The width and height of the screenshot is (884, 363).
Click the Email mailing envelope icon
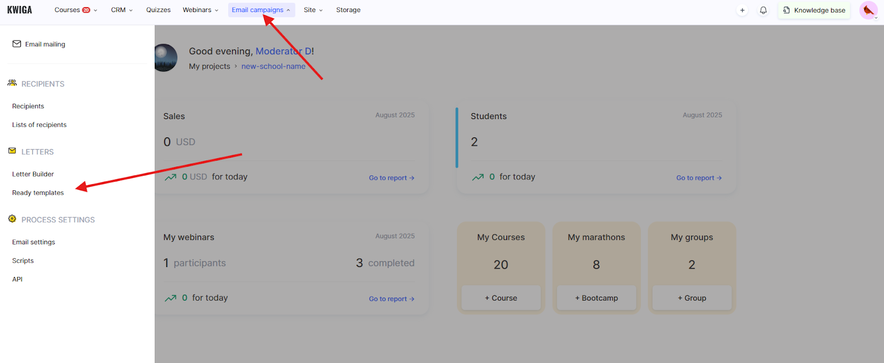[17, 44]
